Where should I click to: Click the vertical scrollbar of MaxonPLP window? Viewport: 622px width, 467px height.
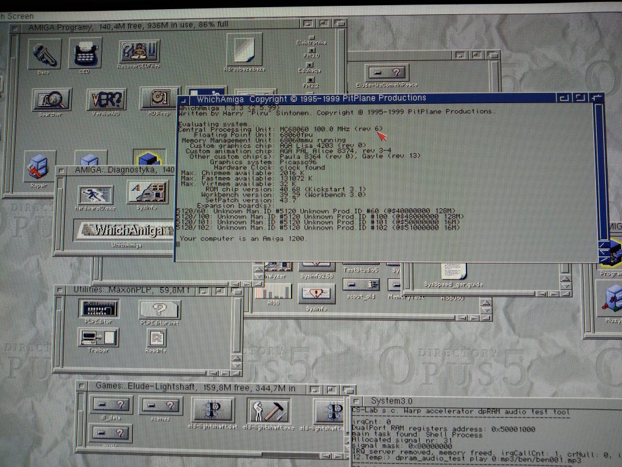pos(237,326)
